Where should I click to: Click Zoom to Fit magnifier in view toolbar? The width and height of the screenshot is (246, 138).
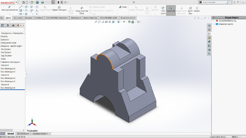pos(96,22)
